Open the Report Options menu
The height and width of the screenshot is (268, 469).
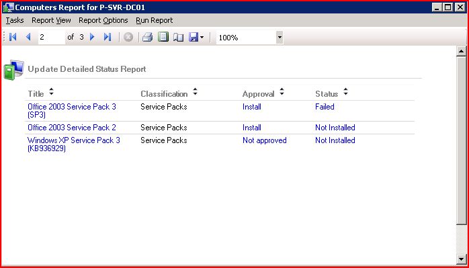(103, 20)
